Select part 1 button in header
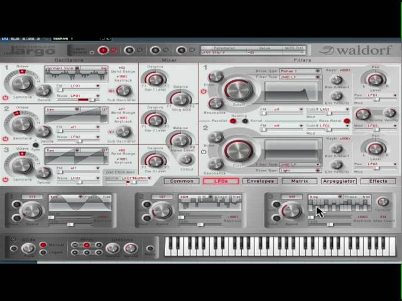Screen dimensions: 402x301 103,50
